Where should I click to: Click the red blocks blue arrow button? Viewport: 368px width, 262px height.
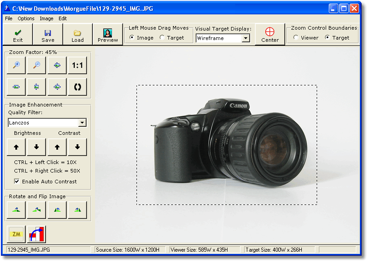click(36, 234)
